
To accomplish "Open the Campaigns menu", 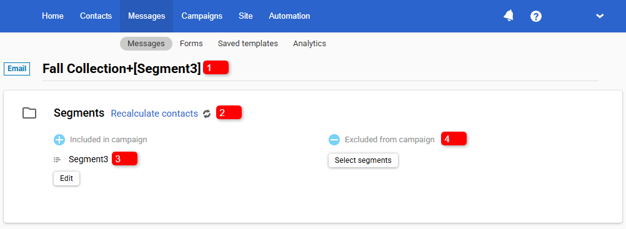I will point(202,16).
